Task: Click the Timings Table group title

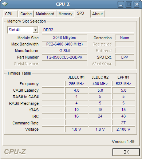Action: tap(19, 73)
